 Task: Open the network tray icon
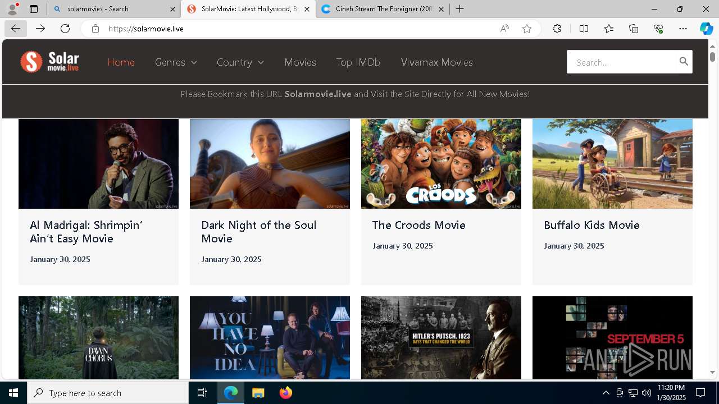pyautogui.click(x=632, y=393)
